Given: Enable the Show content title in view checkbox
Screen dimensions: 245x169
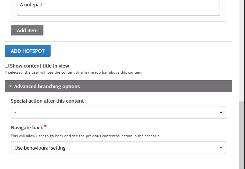Looking at the screenshot, I should point(7,66).
